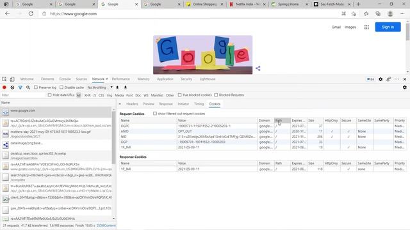Click the Sign in button
The width and height of the screenshot is (410, 230).
coord(388,27)
